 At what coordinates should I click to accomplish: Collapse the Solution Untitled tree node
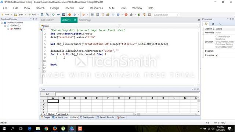(2, 23)
